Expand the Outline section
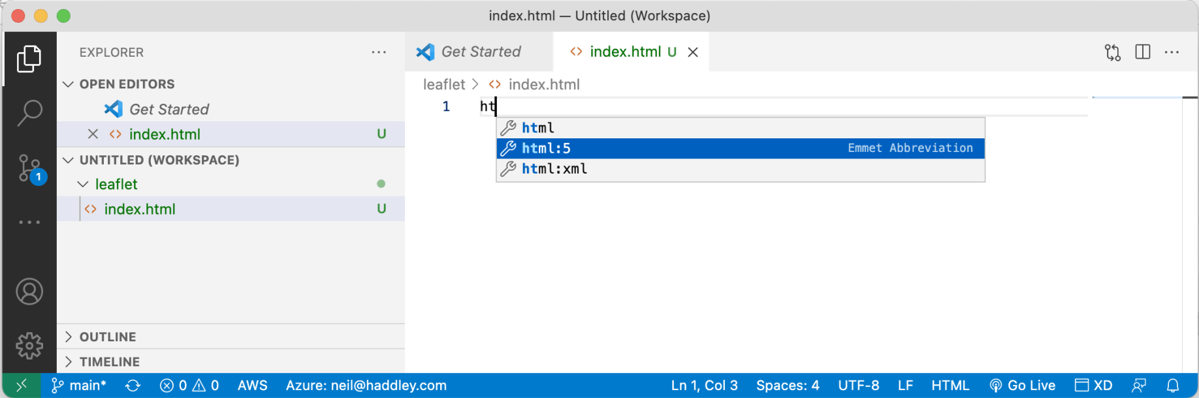The height and width of the screenshot is (398, 1199). pos(69,337)
